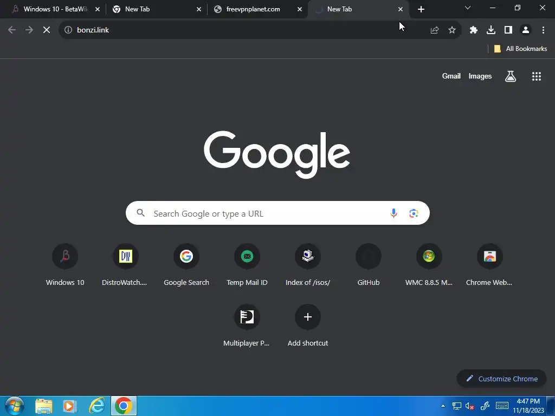Click the Add shortcut button
The width and height of the screenshot is (555, 416).
(x=308, y=326)
